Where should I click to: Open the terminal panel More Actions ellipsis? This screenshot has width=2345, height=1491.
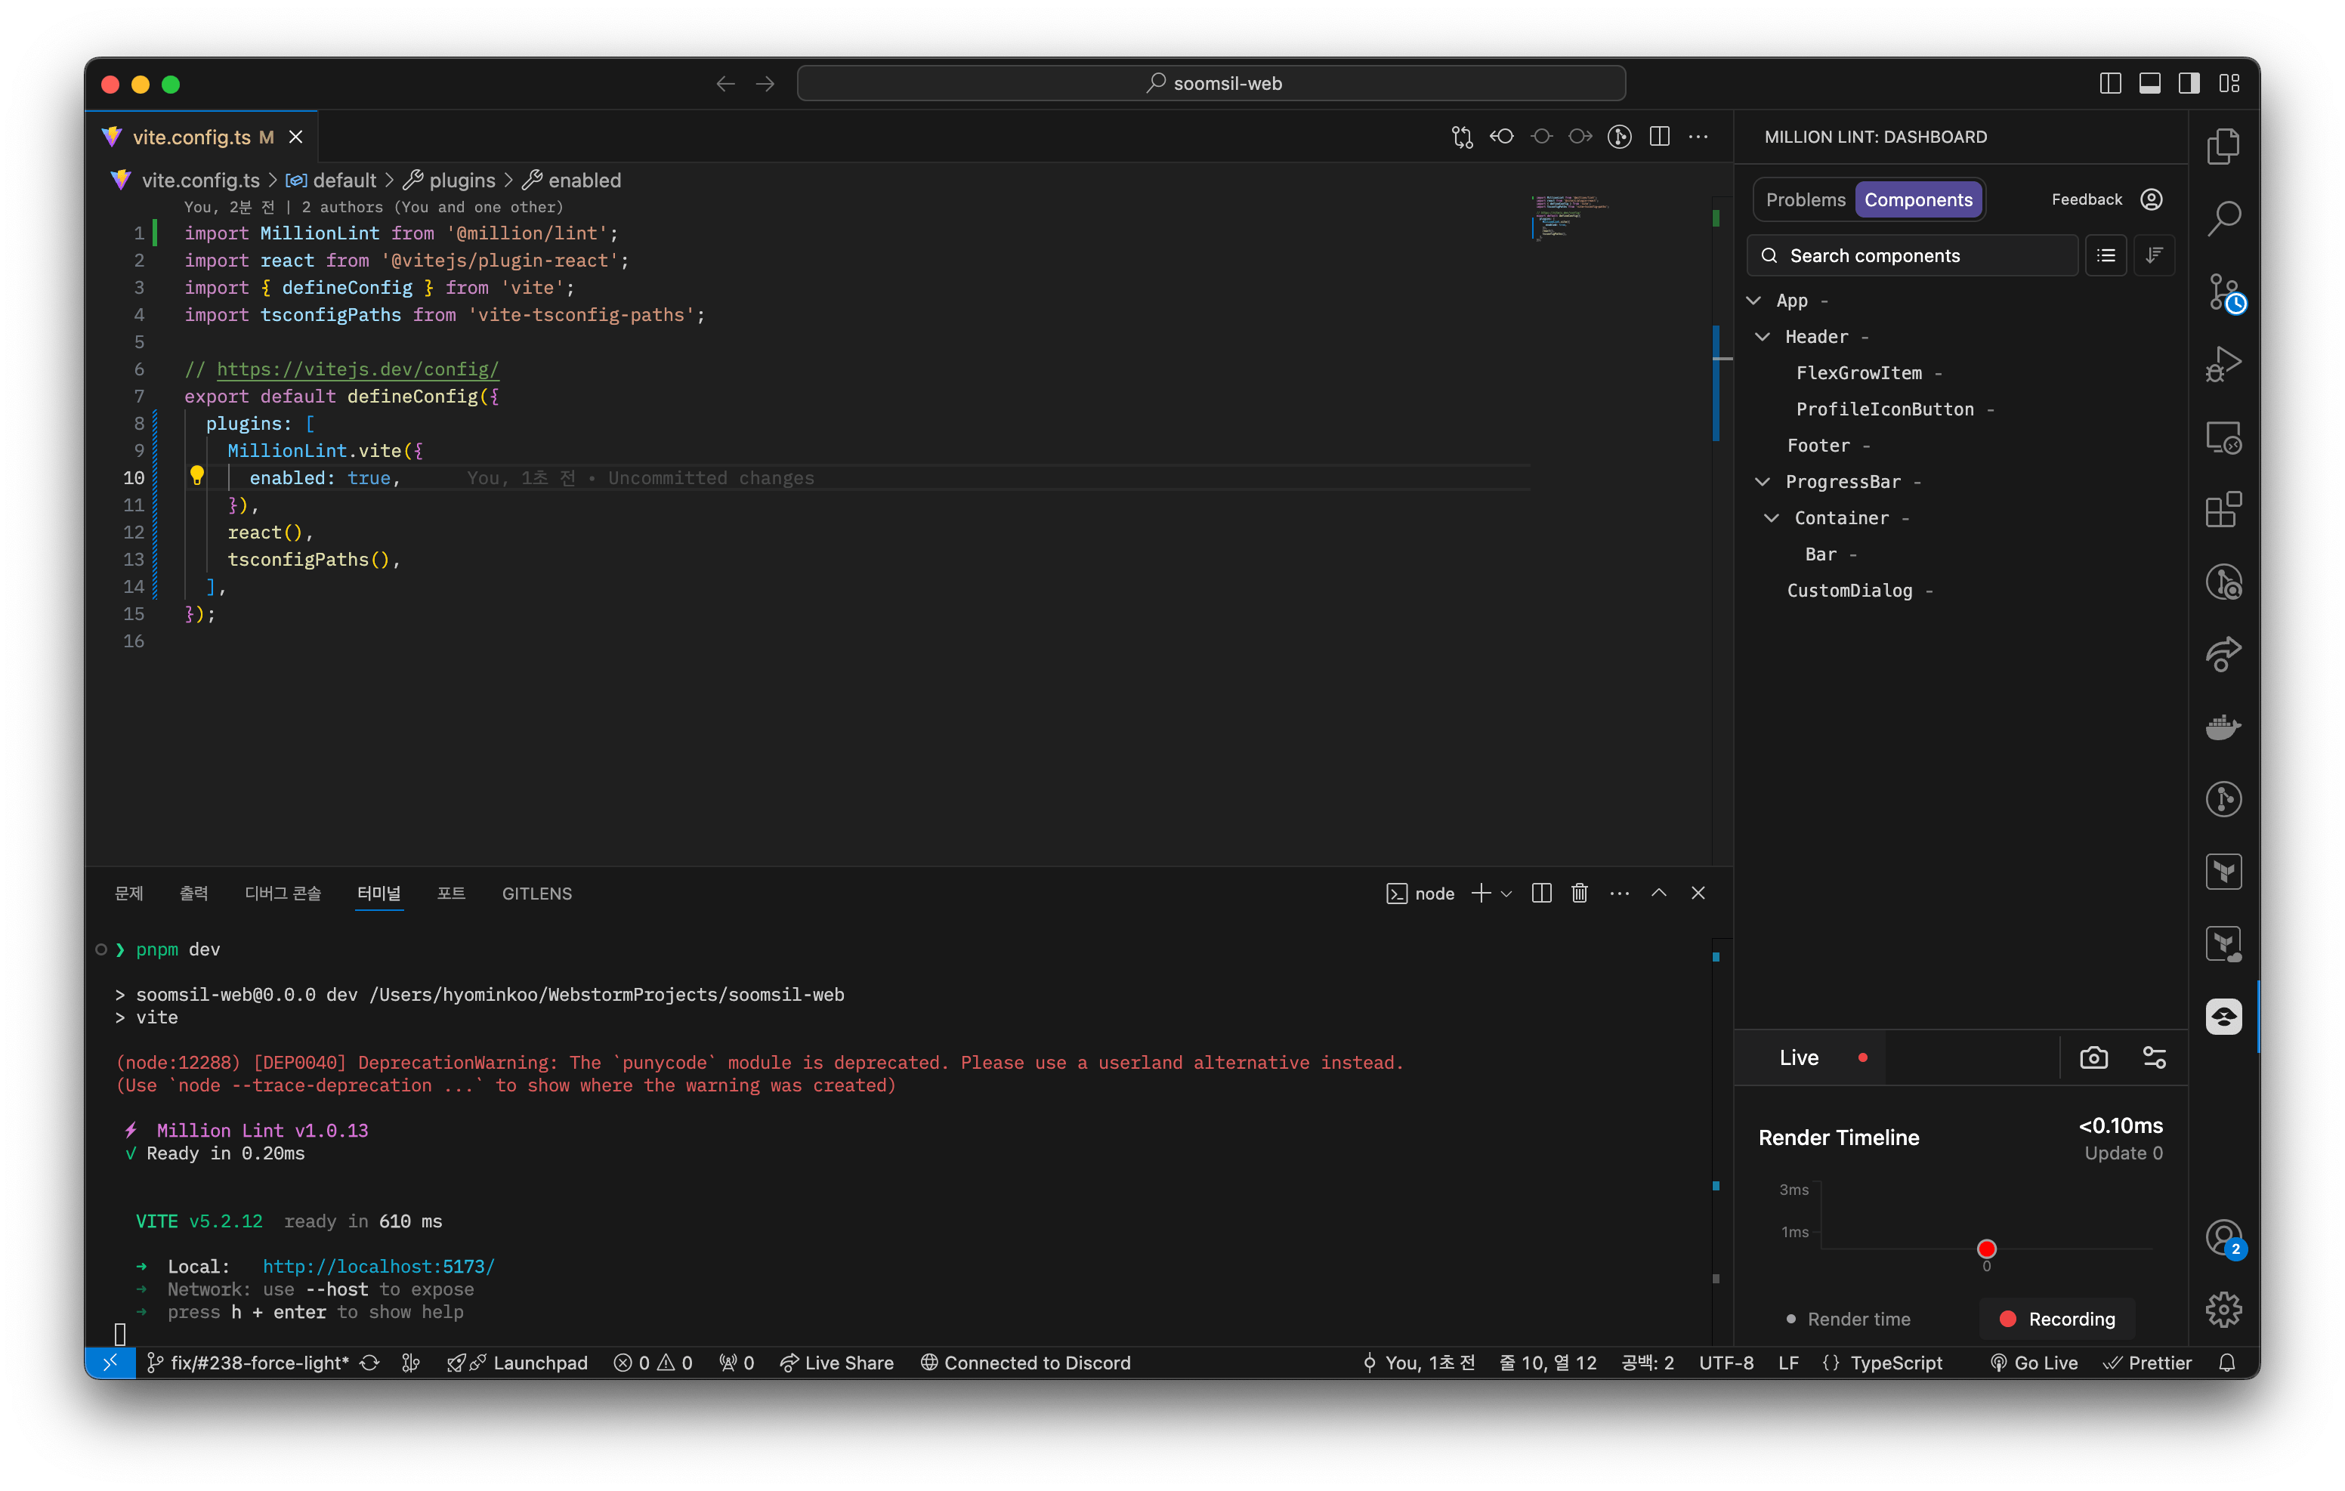pyautogui.click(x=1620, y=893)
